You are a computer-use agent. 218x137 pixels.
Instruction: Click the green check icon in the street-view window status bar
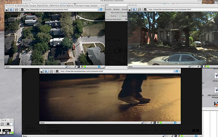208,67
